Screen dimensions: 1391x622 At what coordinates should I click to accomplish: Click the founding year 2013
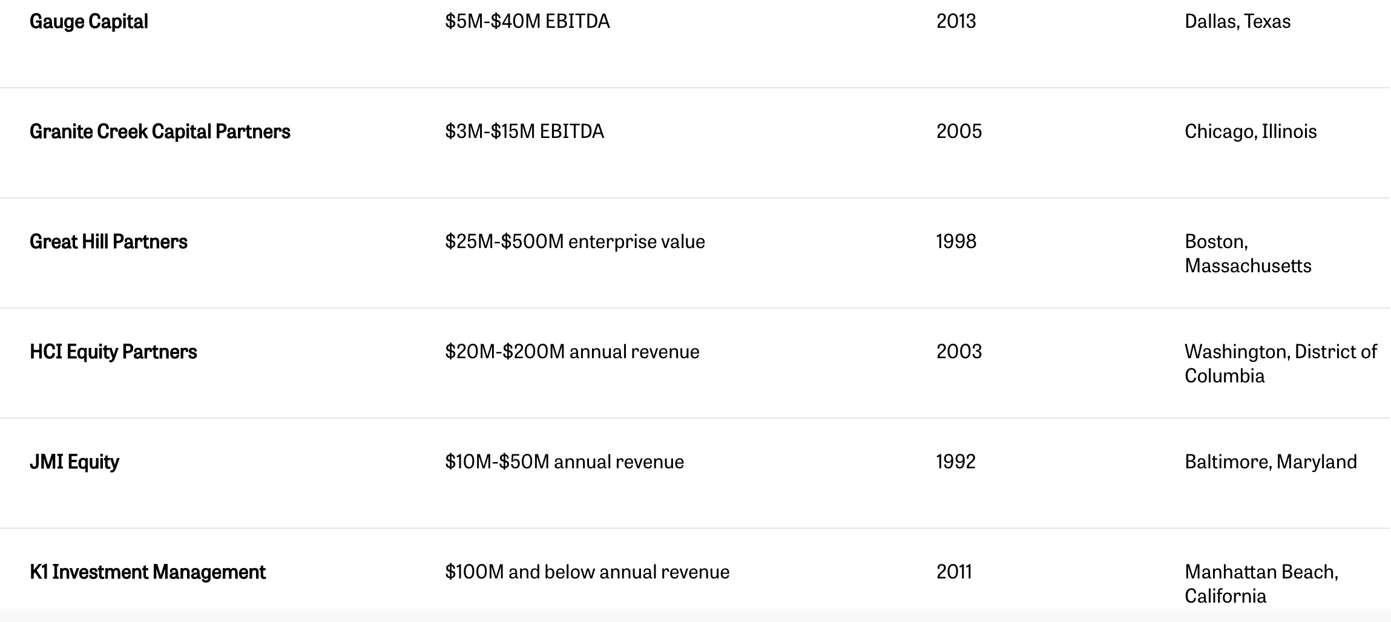point(956,22)
